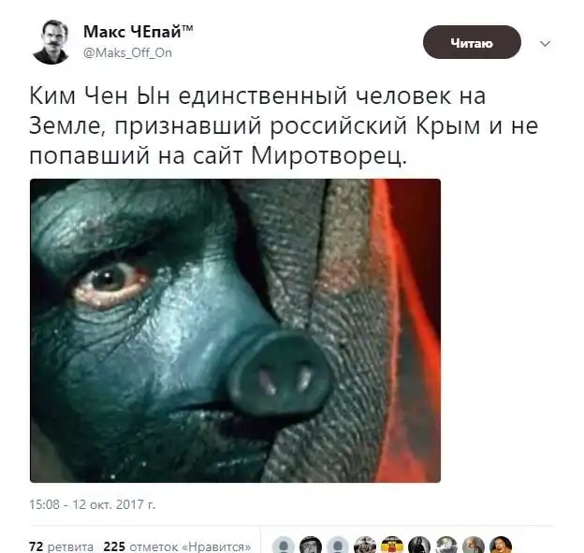Click the word Миротворец in the tweet
Image resolution: width=584 pixels, height=553 pixels.
[x=328, y=155]
